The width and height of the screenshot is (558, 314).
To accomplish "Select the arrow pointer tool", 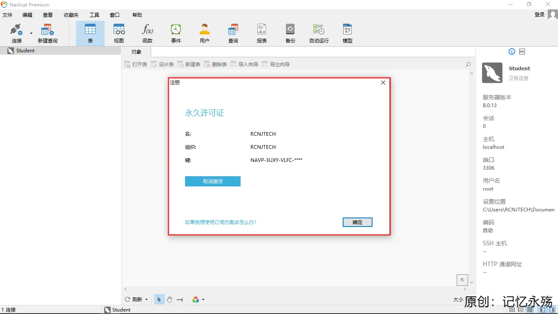I will tap(159, 300).
